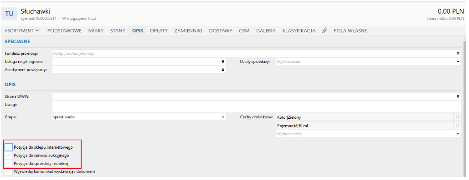Click the OPIS section header
Viewport: 469px width, 180px height.
[x=10, y=84]
